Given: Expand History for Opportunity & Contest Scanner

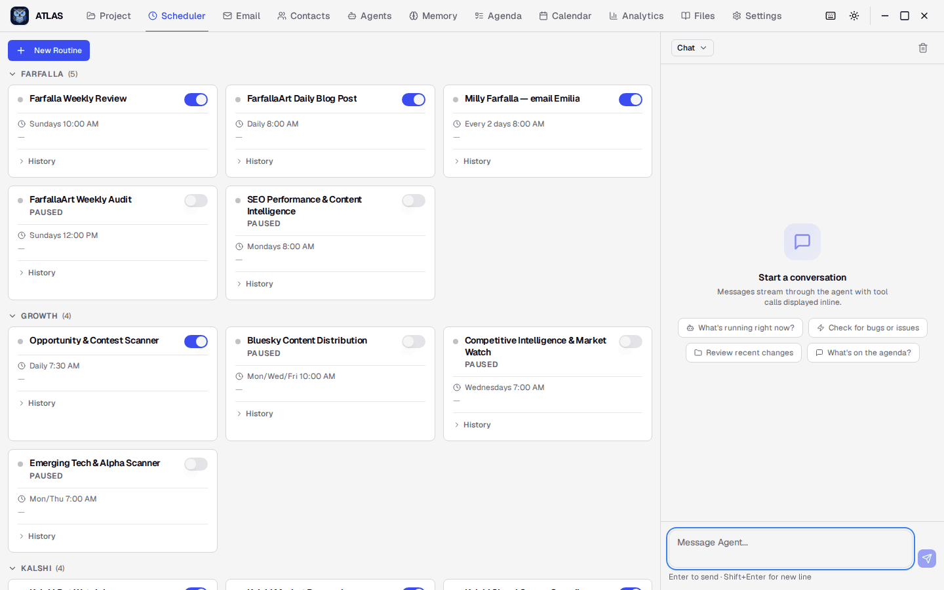Looking at the screenshot, I should 37,403.
